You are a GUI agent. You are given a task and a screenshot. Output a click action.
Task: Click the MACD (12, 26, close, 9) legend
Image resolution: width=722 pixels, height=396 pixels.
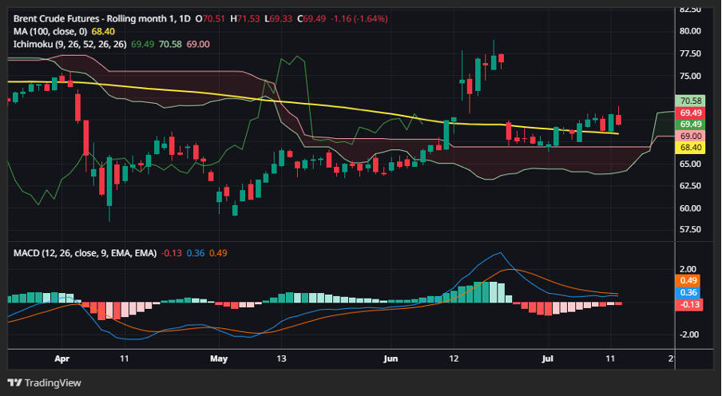[83, 252]
